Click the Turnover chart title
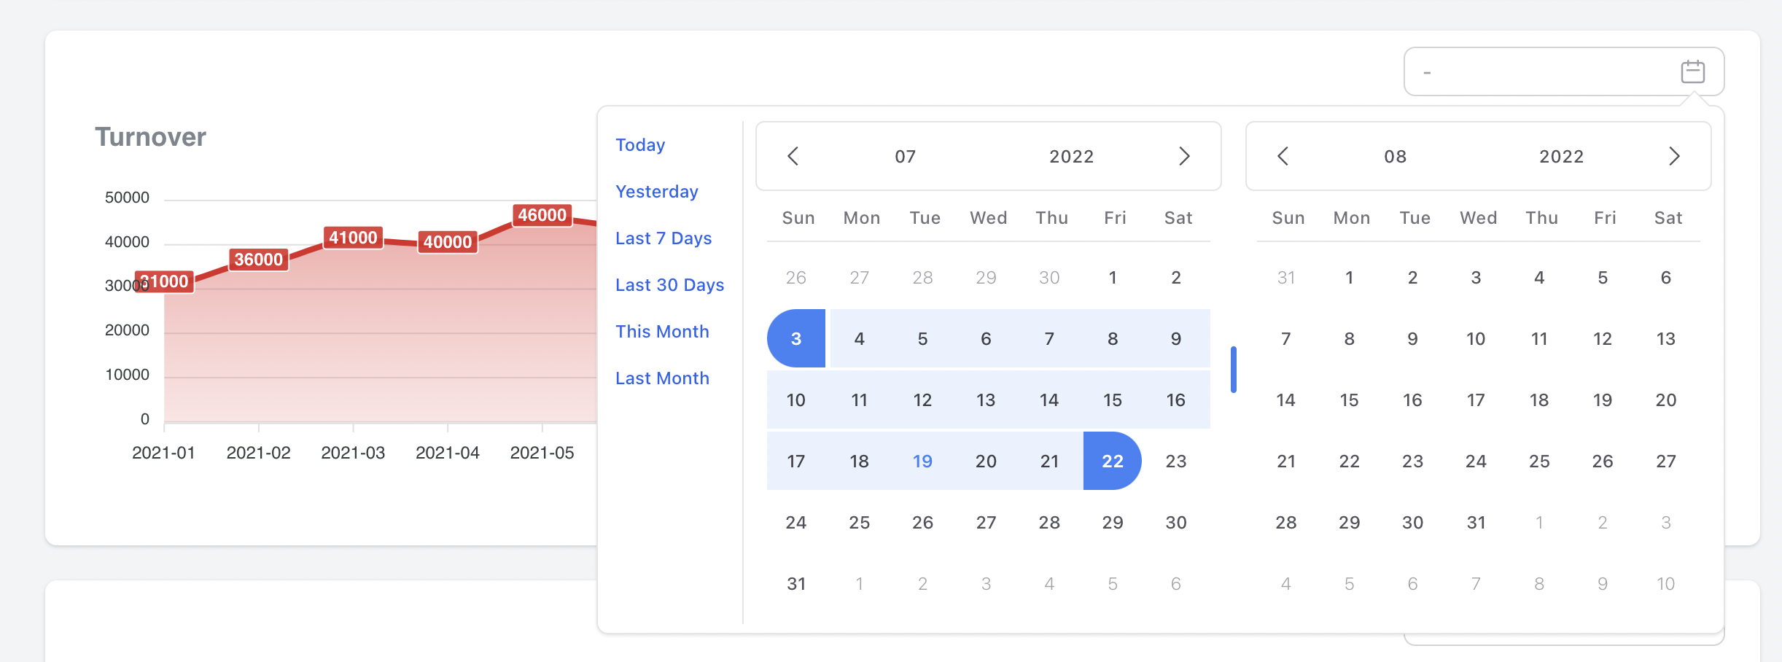Screen dimensions: 1782x662 150,137
